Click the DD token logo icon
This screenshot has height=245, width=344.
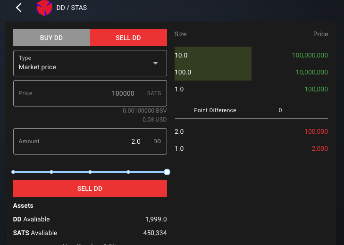pos(44,8)
